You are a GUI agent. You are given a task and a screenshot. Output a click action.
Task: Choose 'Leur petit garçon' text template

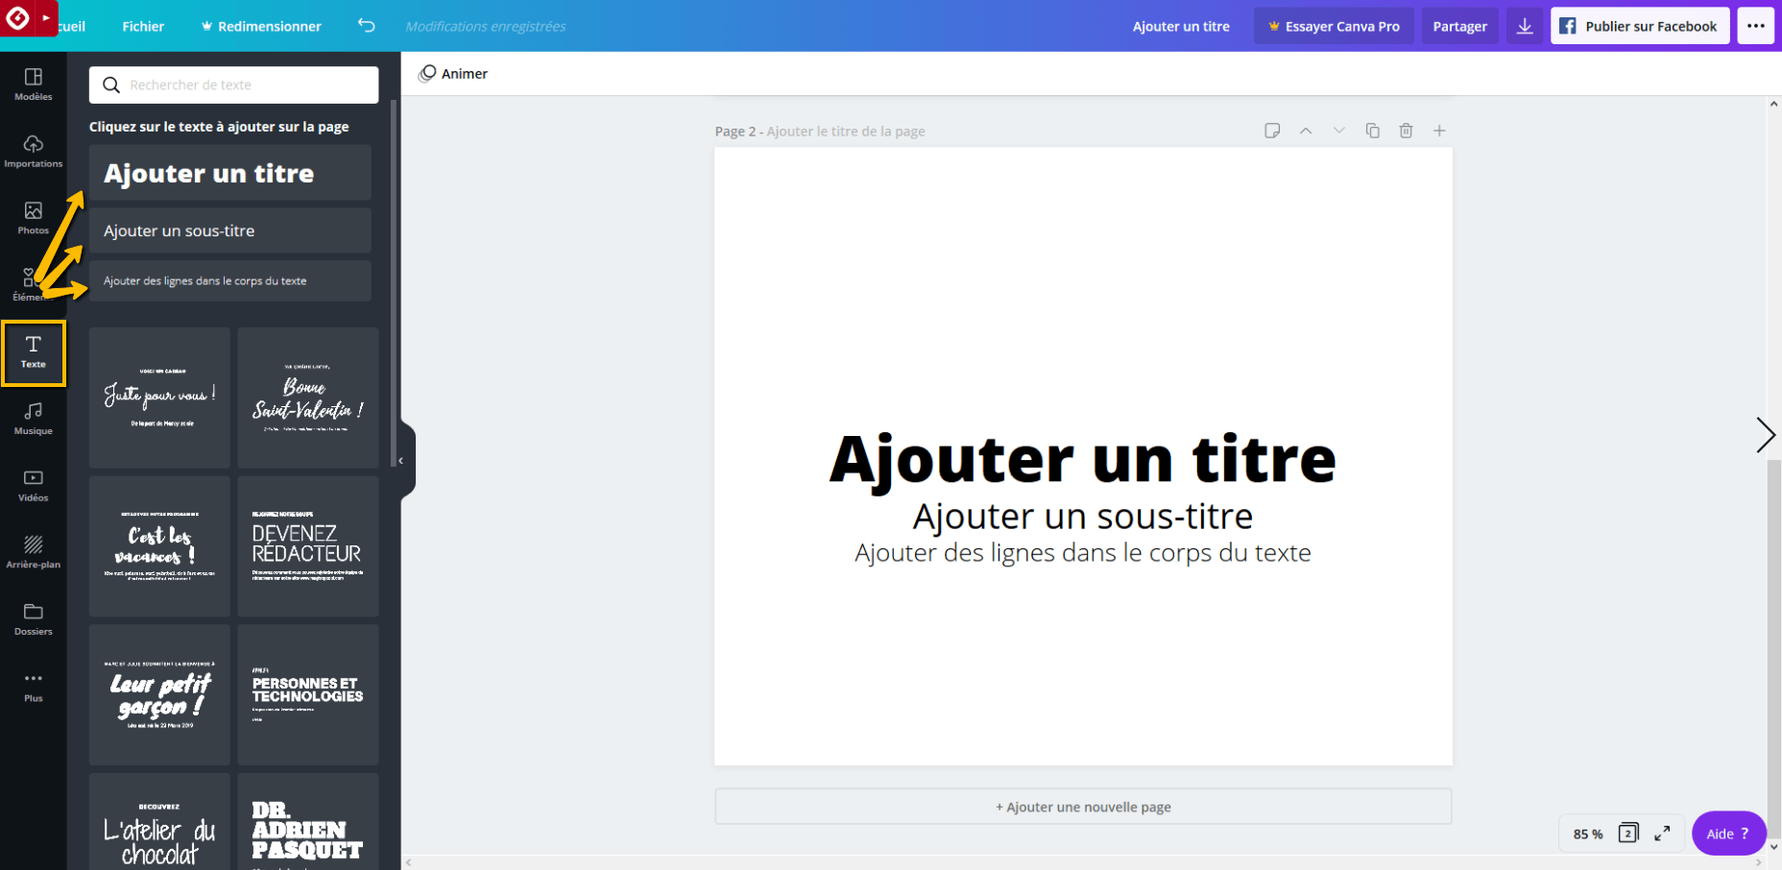(159, 695)
